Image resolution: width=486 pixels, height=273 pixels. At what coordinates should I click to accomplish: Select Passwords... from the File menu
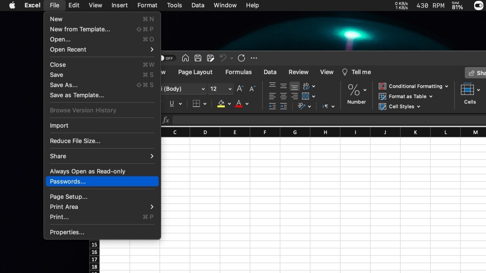[x=68, y=181]
